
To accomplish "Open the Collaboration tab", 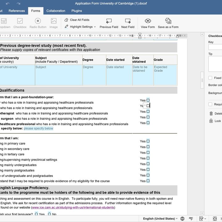I will coord(56,11).
